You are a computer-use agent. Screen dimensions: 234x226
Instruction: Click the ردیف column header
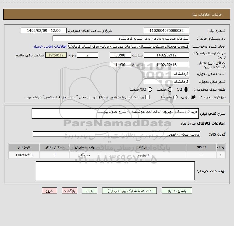221,147
